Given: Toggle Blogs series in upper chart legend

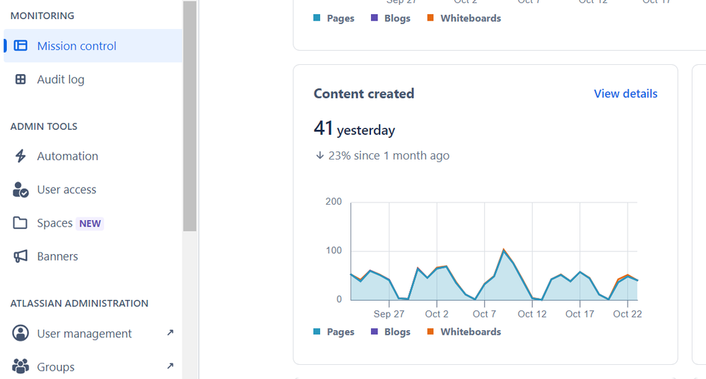Looking at the screenshot, I should coord(390,18).
